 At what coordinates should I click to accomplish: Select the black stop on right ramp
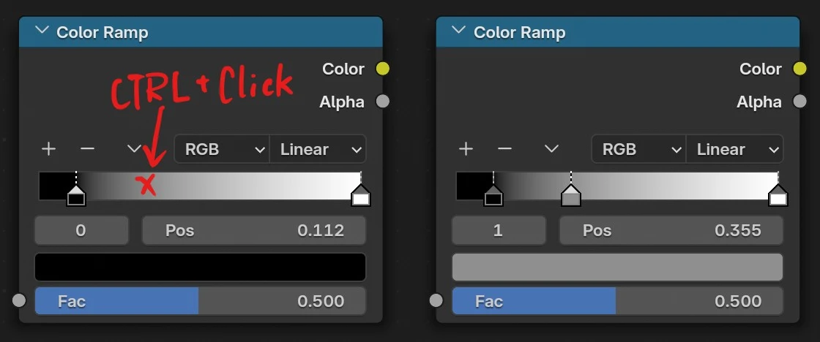(x=493, y=196)
